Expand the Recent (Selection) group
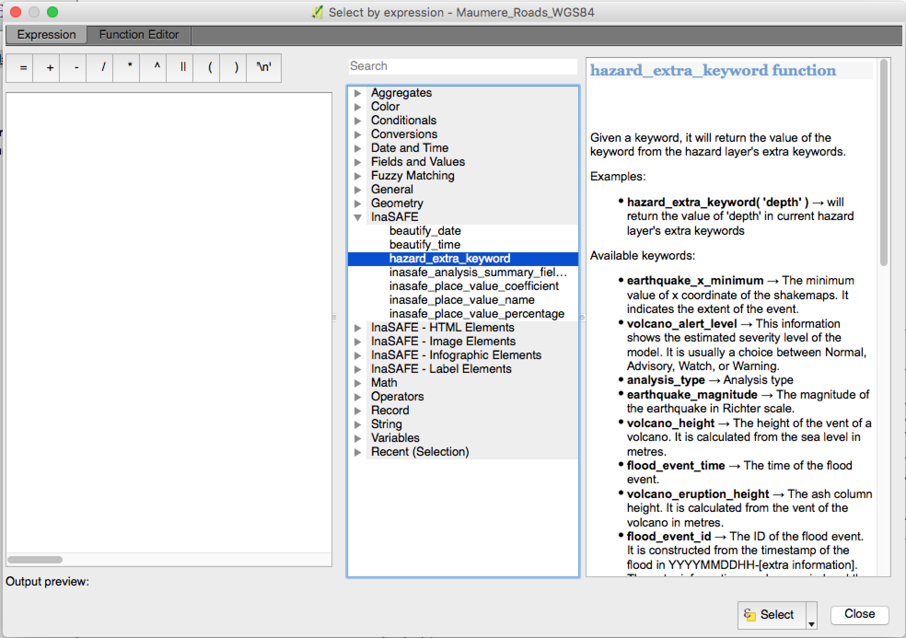The image size is (906, 638). pos(358,452)
